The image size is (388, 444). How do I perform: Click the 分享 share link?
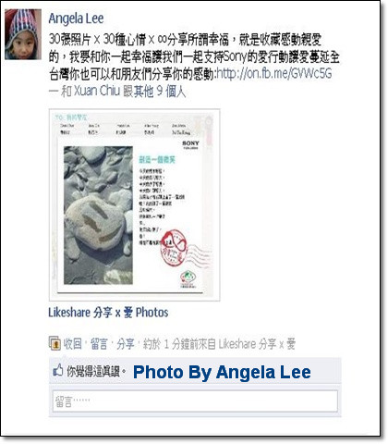tap(126, 343)
